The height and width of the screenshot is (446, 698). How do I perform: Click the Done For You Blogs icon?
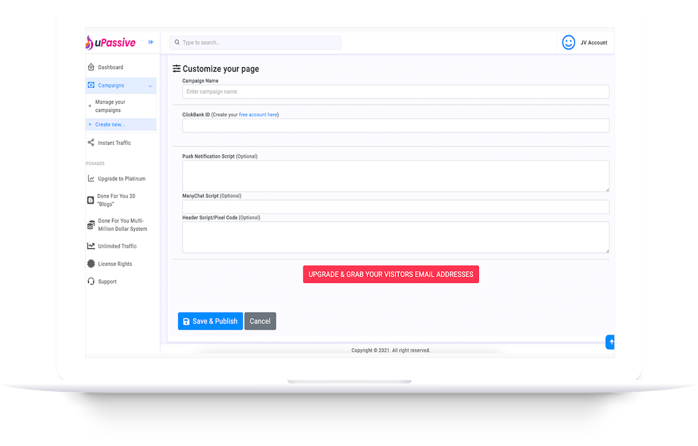pos(91,200)
